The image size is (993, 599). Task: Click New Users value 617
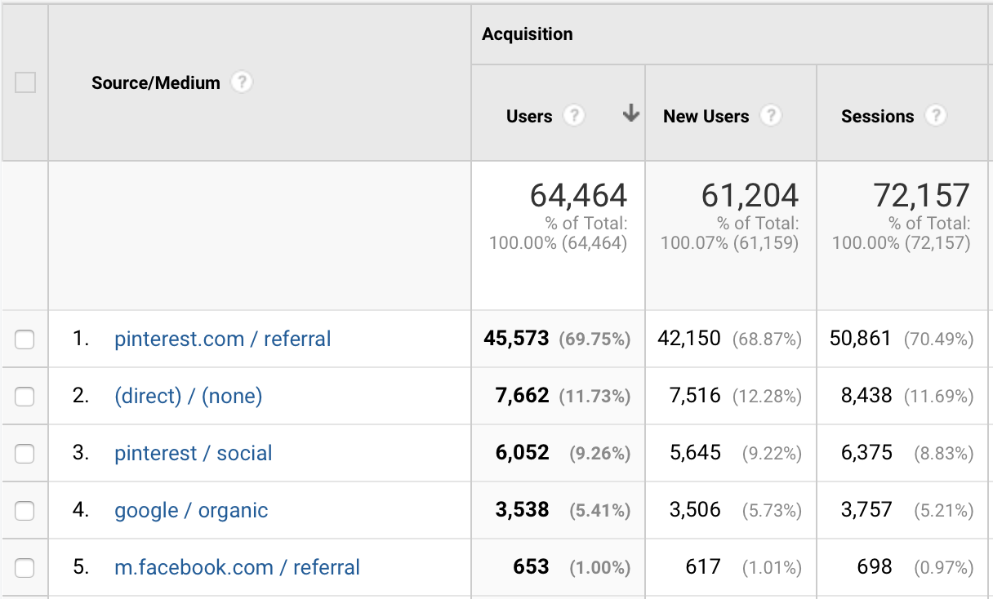(x=705, y=567)
